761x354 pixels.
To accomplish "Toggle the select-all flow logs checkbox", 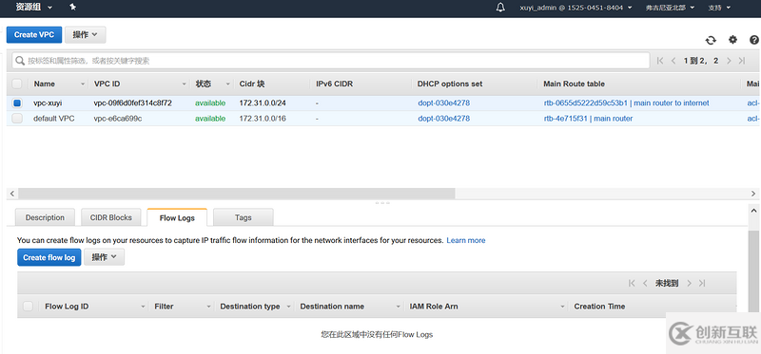I will pyautogui.click(x=29, y=306).
